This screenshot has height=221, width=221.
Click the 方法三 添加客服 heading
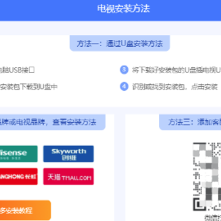tap(190, 122)
